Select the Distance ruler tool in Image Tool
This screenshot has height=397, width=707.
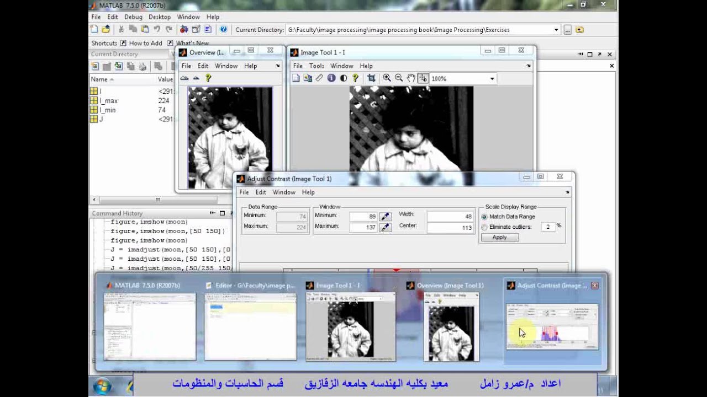pyautogui.click(x=319, y=78)
